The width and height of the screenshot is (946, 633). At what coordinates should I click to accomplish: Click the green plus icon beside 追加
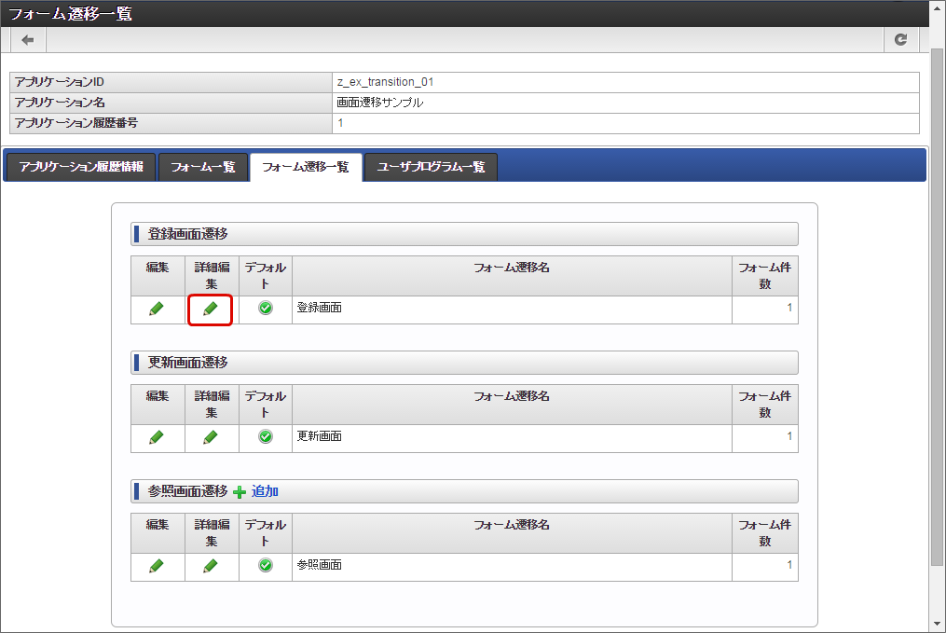point(240,492)
